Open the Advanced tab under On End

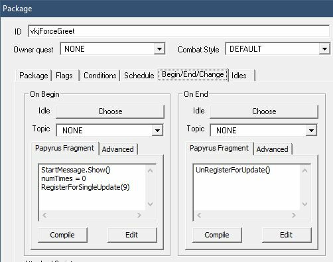(x=273, y=149)
